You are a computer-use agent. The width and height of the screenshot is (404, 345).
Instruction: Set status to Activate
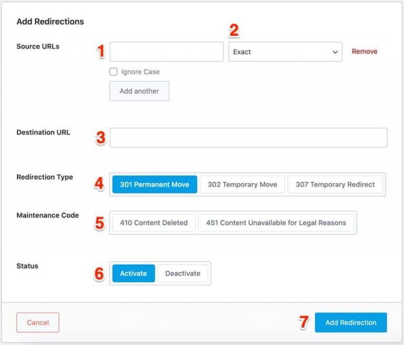coord(134,273)
